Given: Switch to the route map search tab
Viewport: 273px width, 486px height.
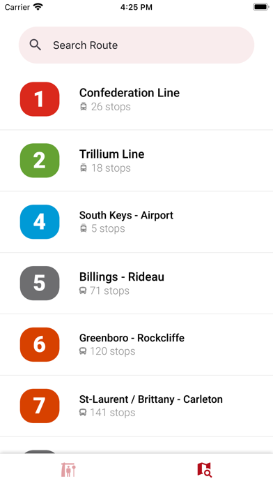Looking at the screenshot, I should pyautogui.click(x=204, y=469).
